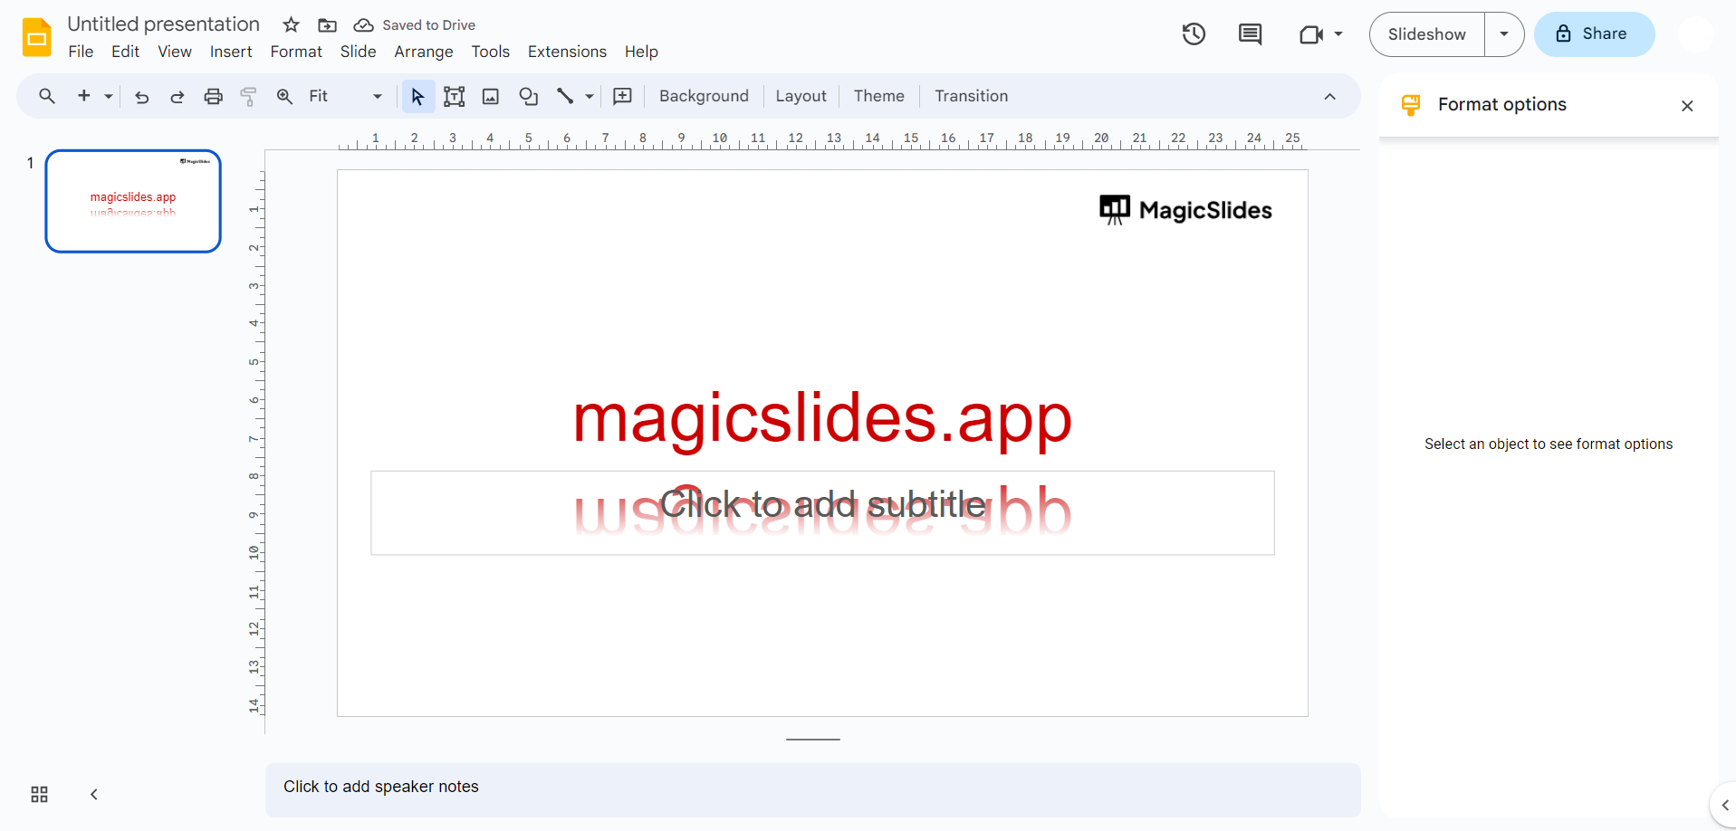Screen dimensions: 1736x831
Task: Select slide 1 thumbnail in filmstrip
Action: 133,201
